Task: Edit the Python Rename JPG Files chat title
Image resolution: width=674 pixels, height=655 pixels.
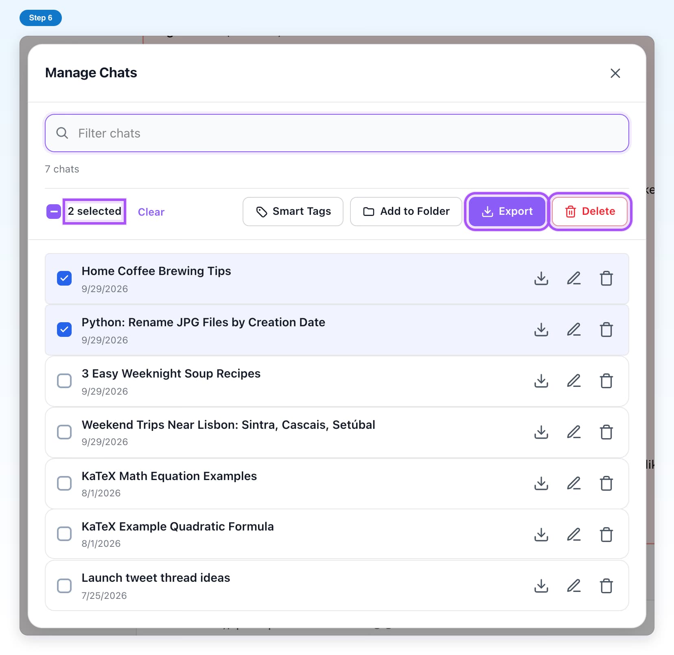Action: 574,330
